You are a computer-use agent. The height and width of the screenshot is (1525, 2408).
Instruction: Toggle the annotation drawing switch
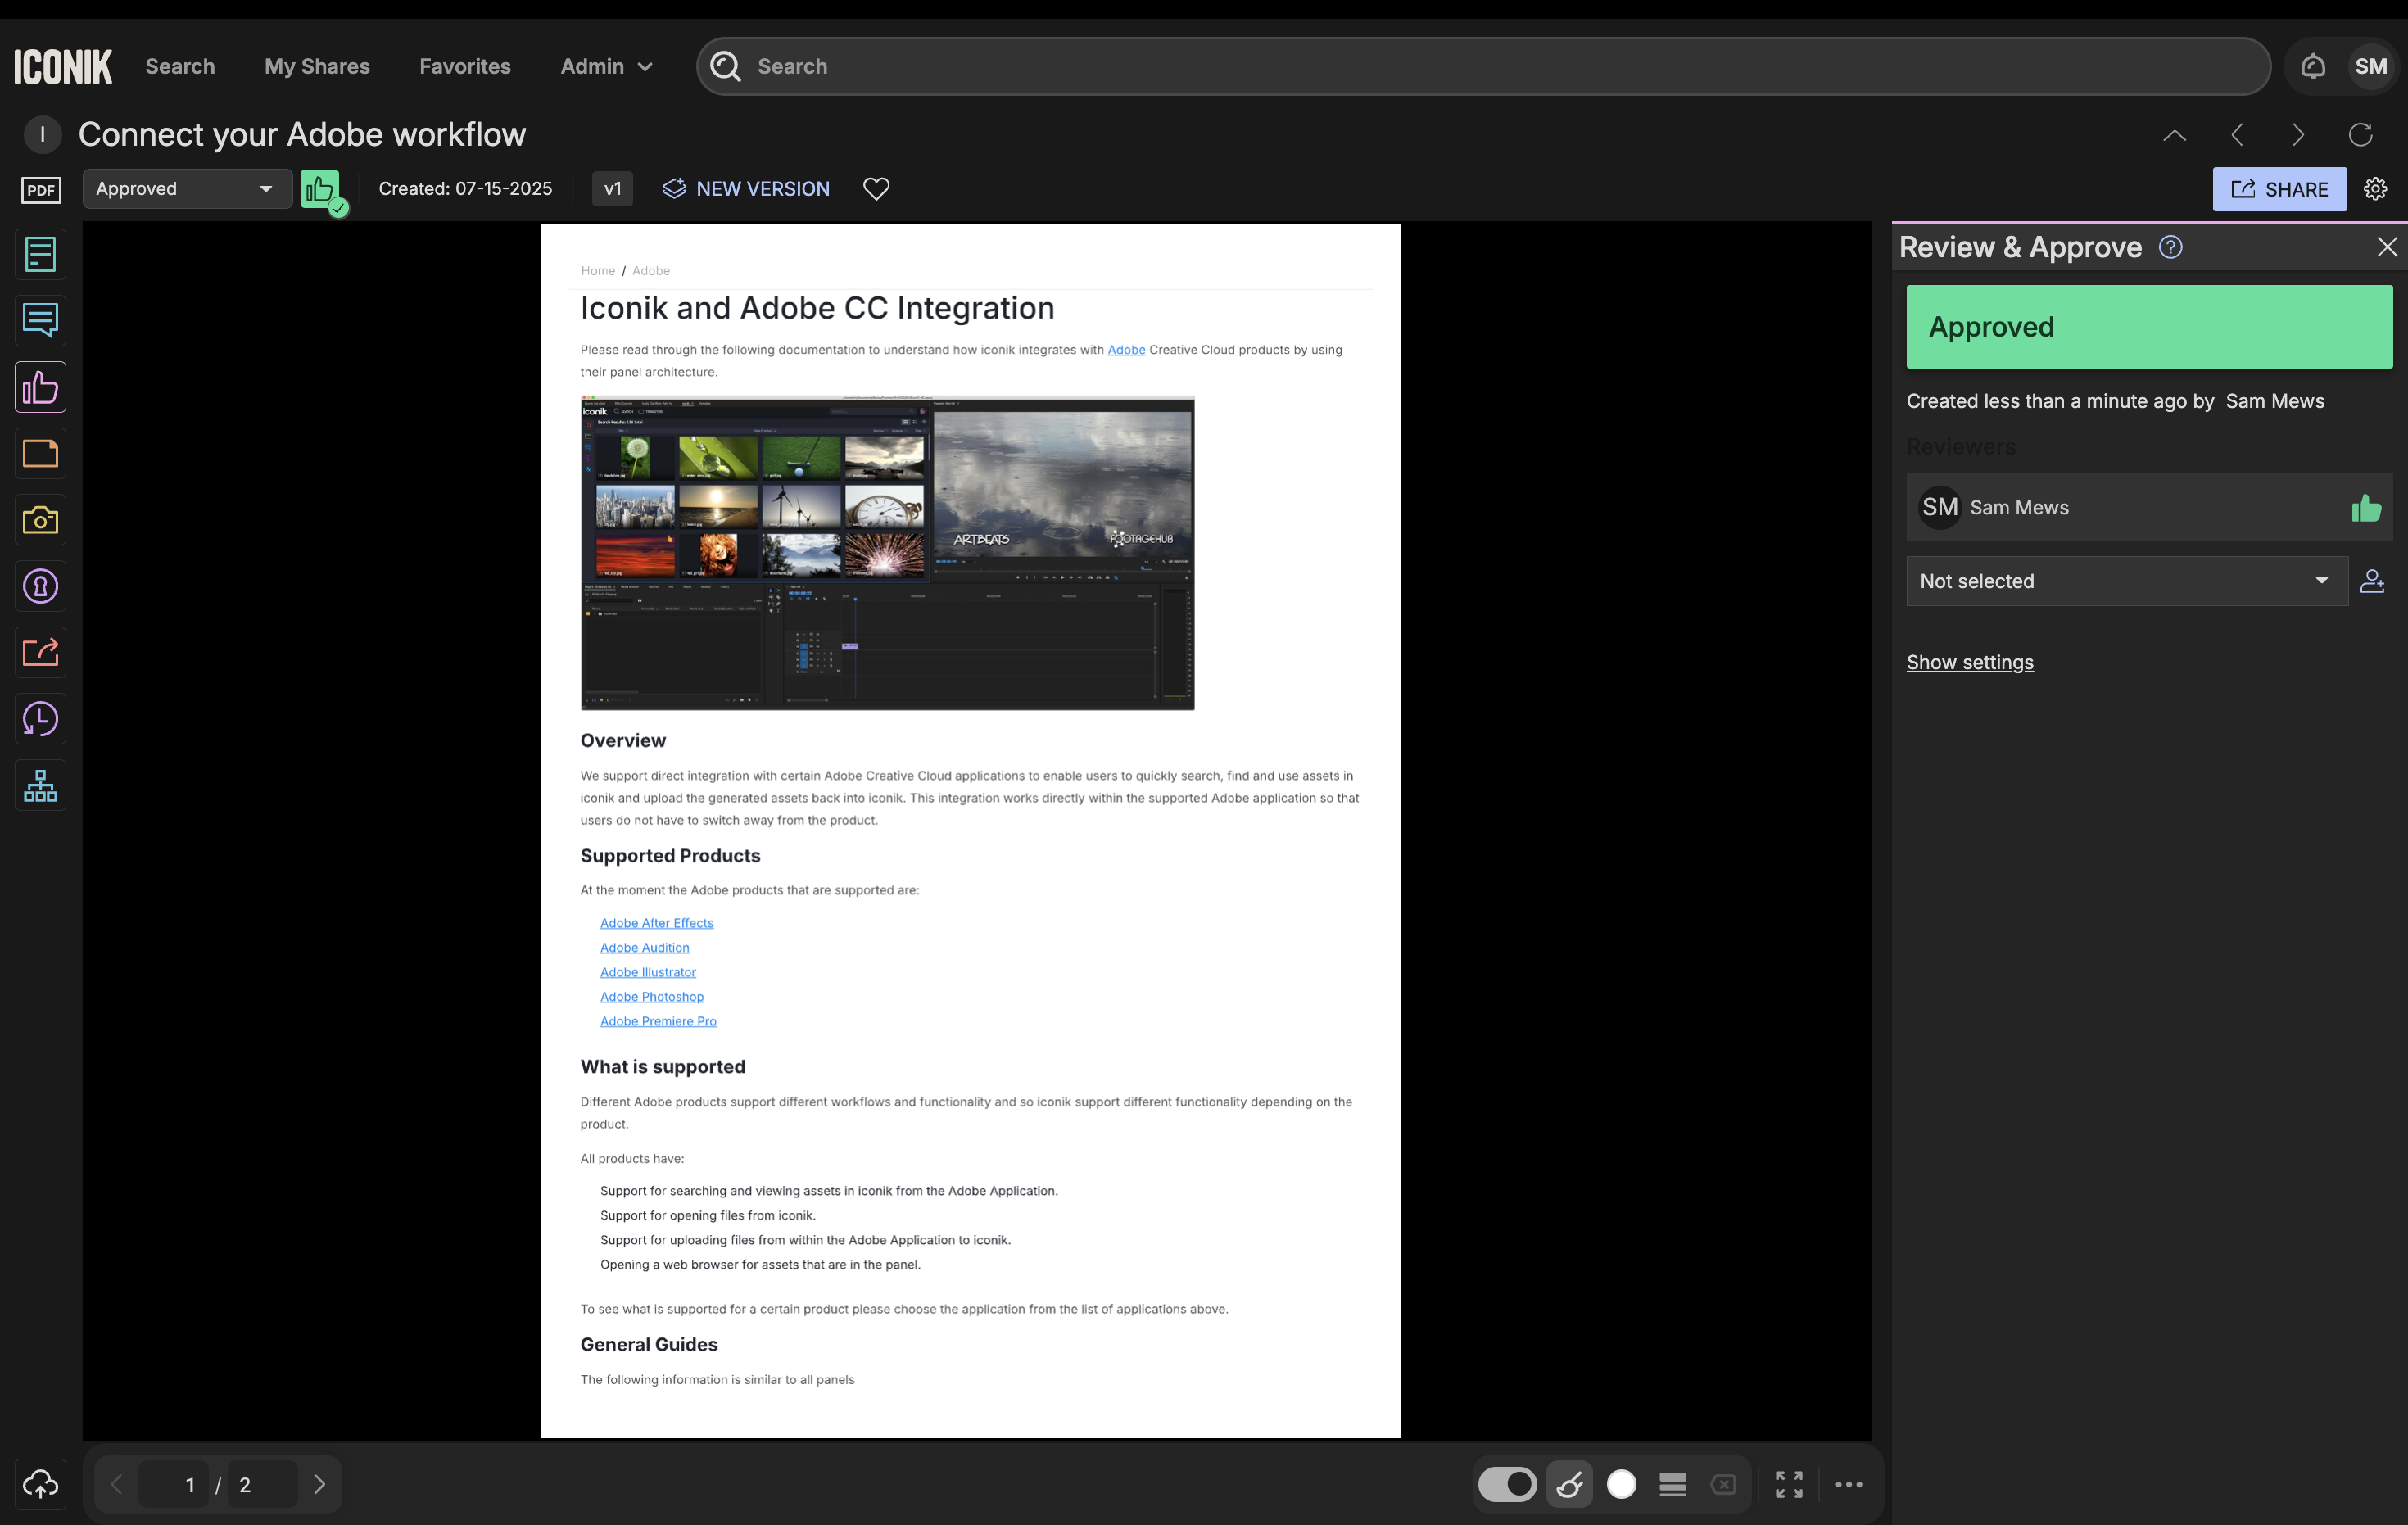click(1507, 1484)
